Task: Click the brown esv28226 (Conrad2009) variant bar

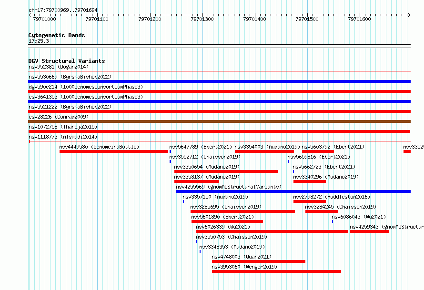Action: (219, 121)
